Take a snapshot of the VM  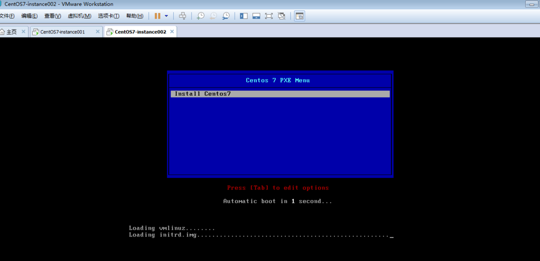(x=200, y=16)
